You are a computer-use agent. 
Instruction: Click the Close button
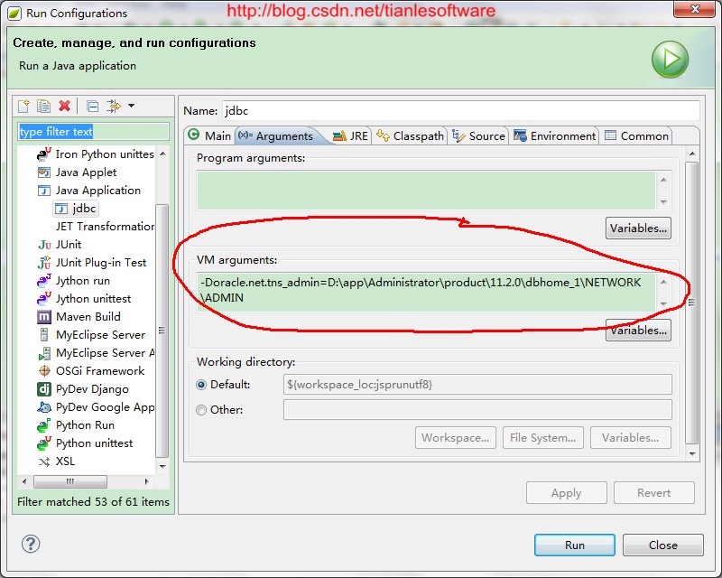pyautogui.click(x=663, y=545)
